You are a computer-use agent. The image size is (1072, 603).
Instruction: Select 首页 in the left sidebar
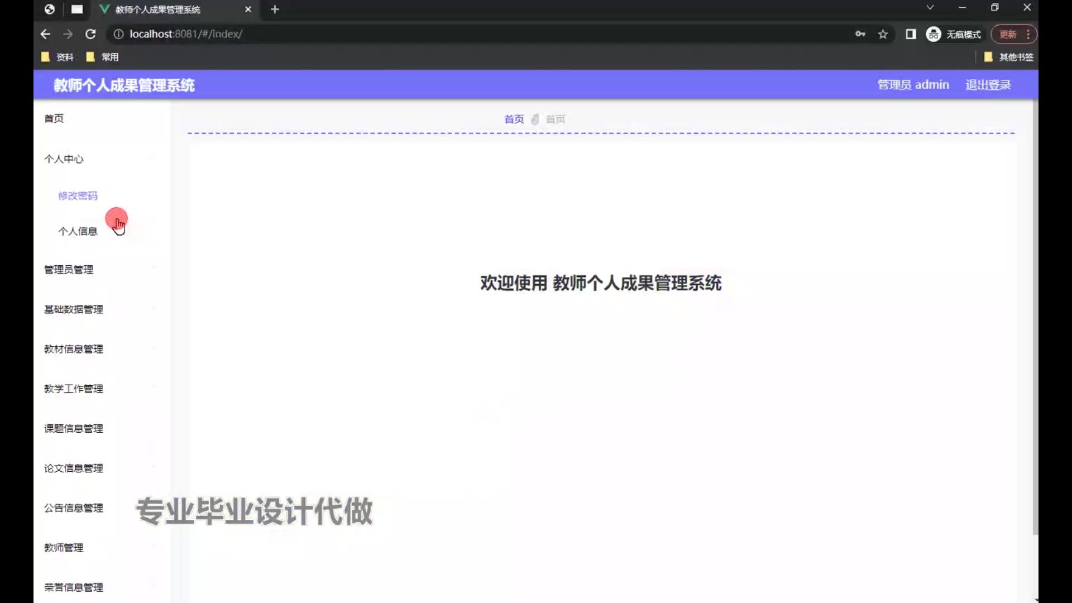[54, 118]
